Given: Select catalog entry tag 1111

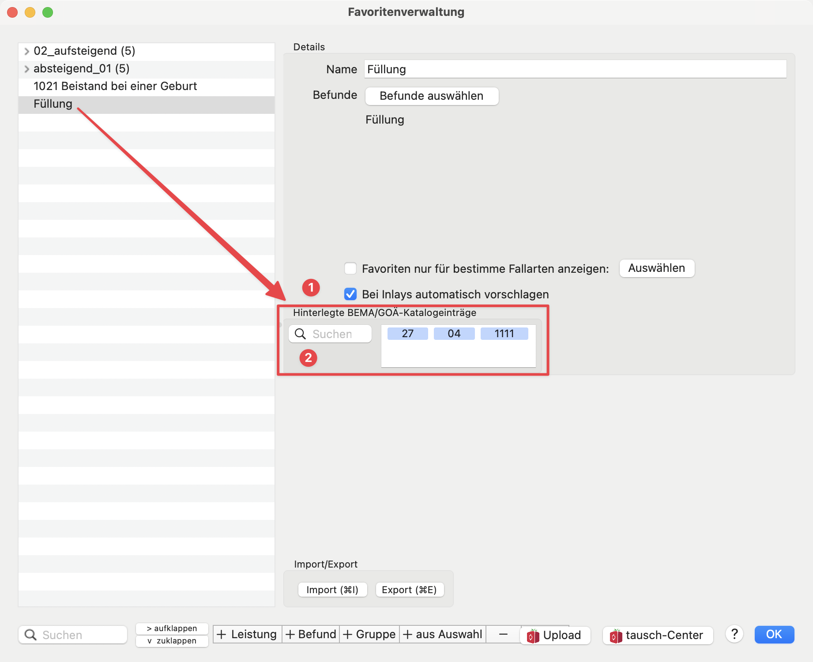Looking at the screenshot, I should tap(504, 334).
